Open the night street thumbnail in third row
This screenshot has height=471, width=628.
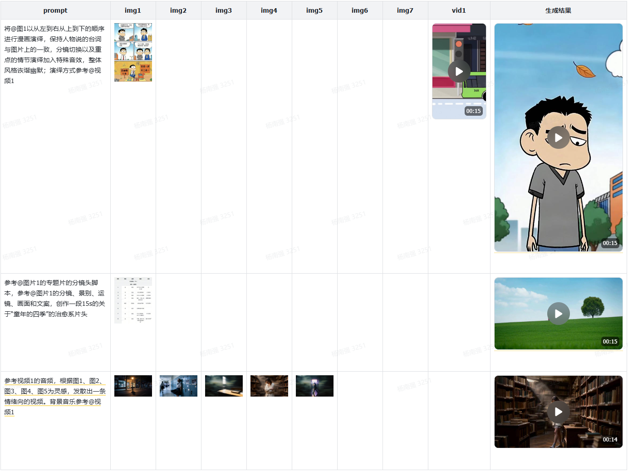[133, 386]
